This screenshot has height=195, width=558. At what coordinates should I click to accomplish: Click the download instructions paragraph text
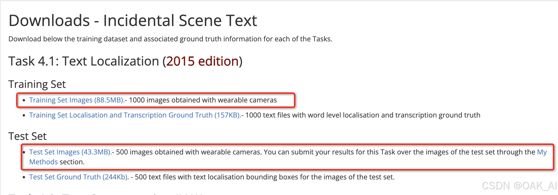171,39
